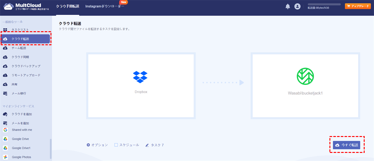
Task: Edit the タスク 7 name
Action: (157, 145)
